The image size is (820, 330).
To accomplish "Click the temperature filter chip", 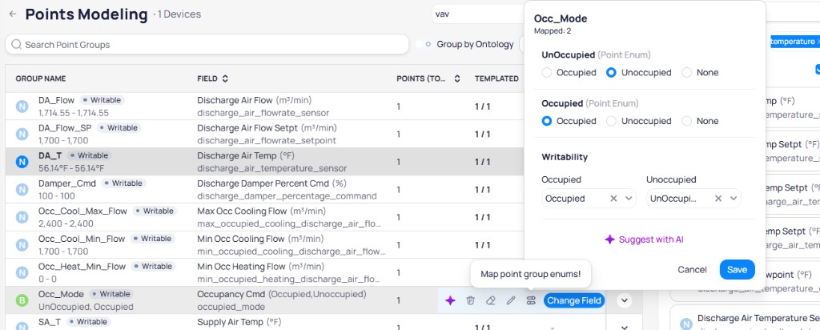I will tap(795, 42).
